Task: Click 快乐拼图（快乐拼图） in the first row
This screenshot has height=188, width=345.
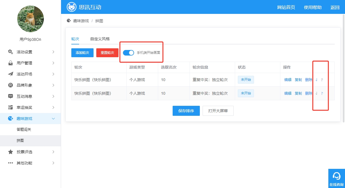Action: (x=93, y=80)
